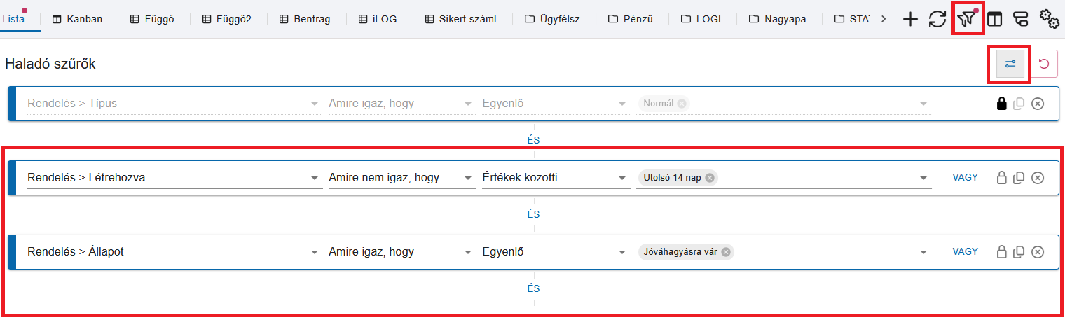This screenshot has height=327, width=1065.
Task: Open the Sikert.száml tab
Action: coord(460,19)
